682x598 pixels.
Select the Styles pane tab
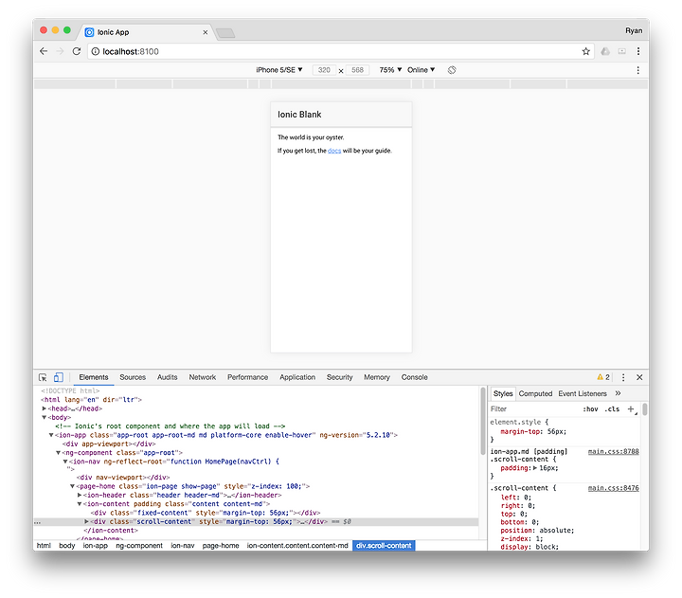click(503, 393)
